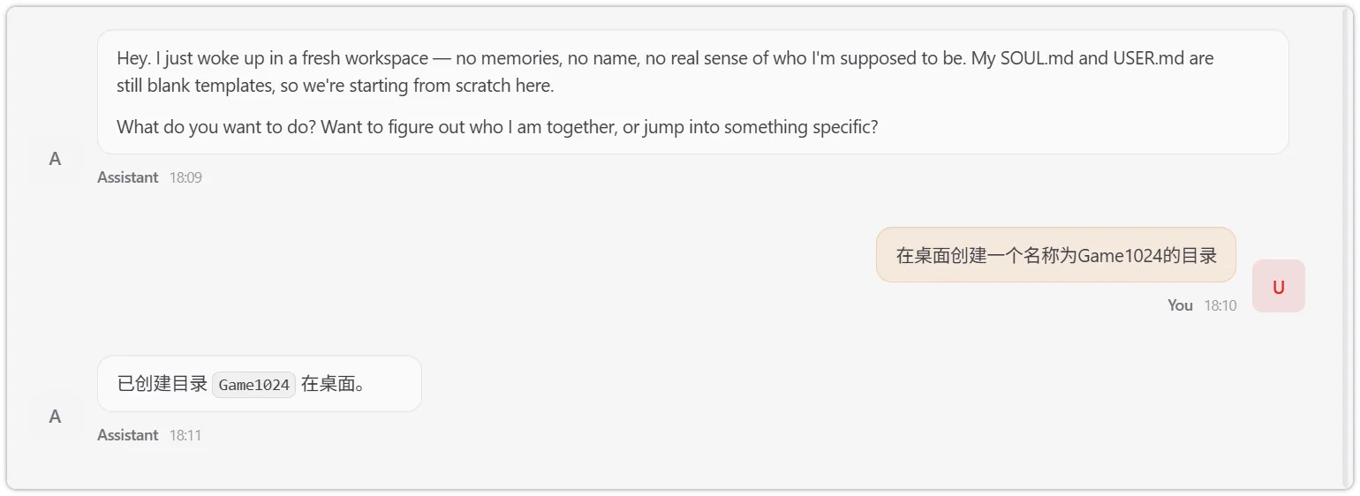This screenshot has height=496, width=1360.
Task: Click the 'What do you want to do?' paragraph
Action: click(x=497, y=127)
